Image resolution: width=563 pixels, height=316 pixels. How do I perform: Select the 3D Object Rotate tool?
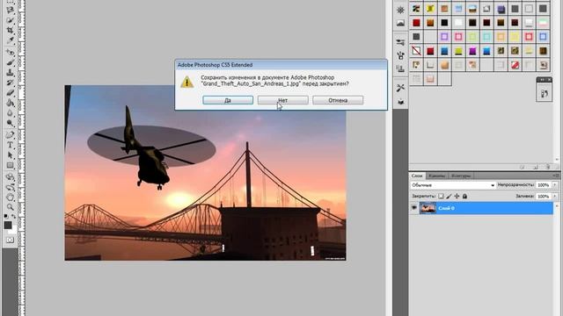tap(10, 177)
